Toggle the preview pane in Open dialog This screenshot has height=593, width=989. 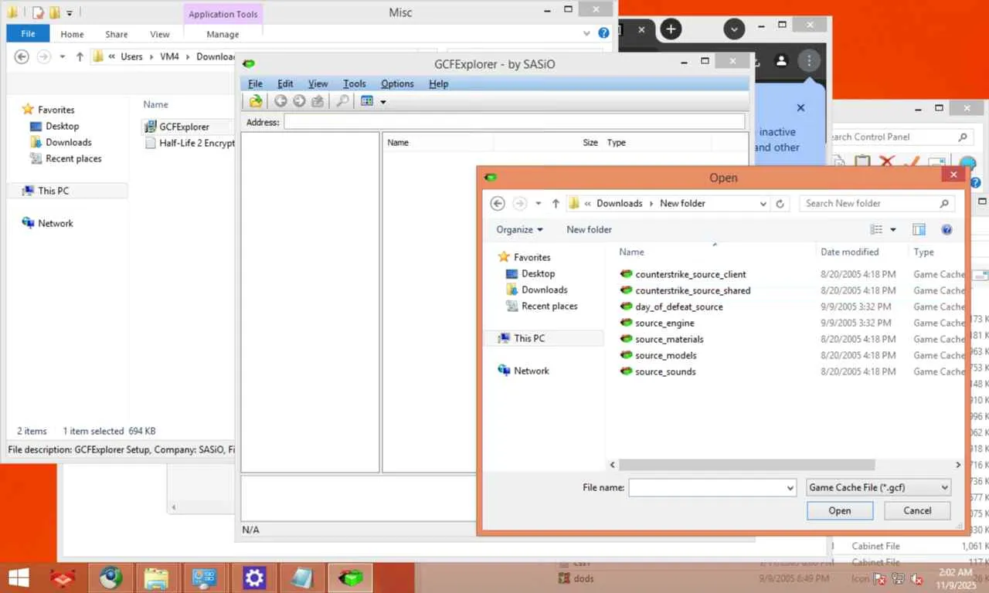[x=919, y=229]
